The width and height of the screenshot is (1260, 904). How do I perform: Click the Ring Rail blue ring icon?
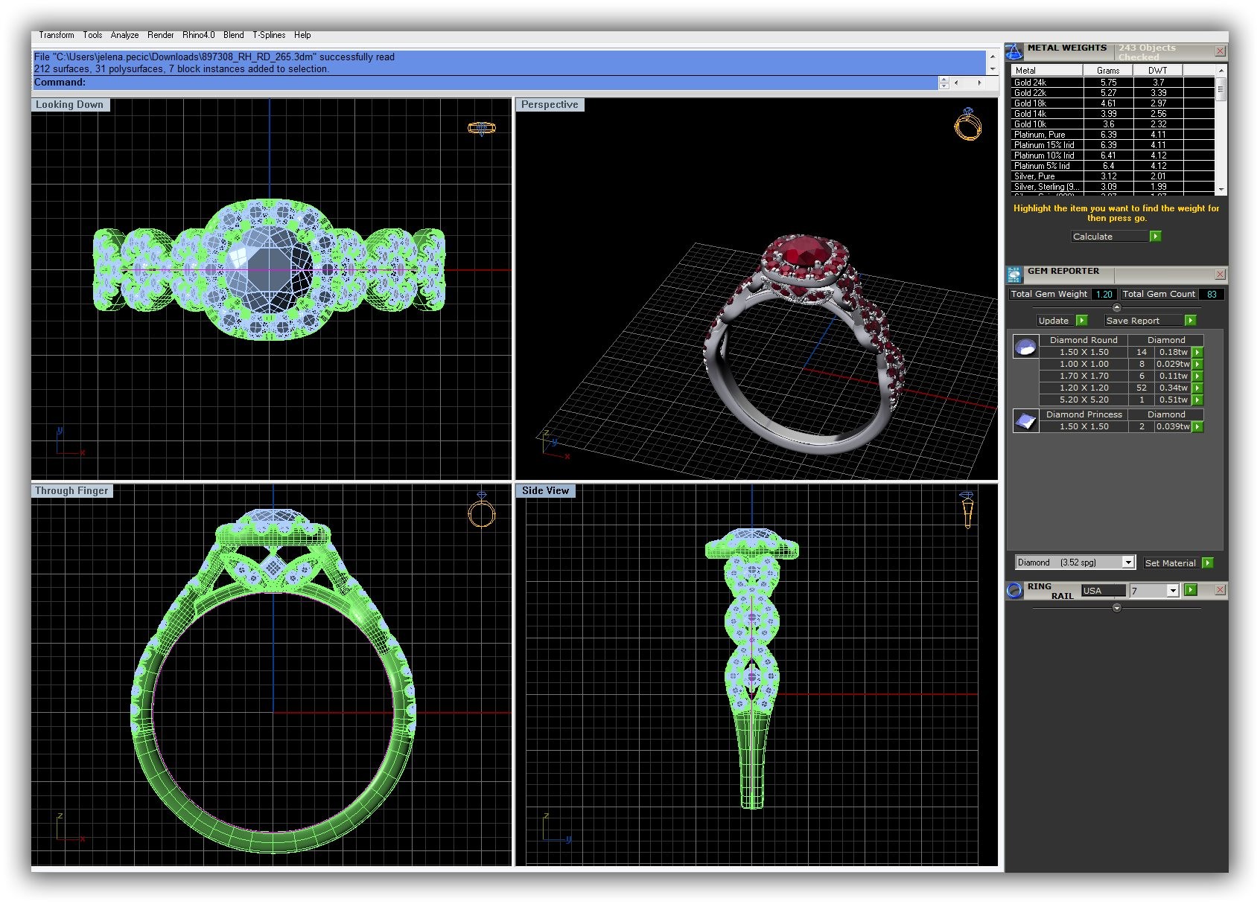(1014, 591)
